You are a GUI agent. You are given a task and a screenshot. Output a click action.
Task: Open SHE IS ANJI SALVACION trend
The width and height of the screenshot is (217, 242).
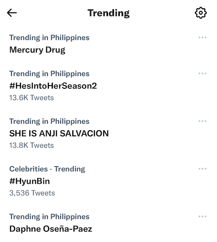point(59,133)
